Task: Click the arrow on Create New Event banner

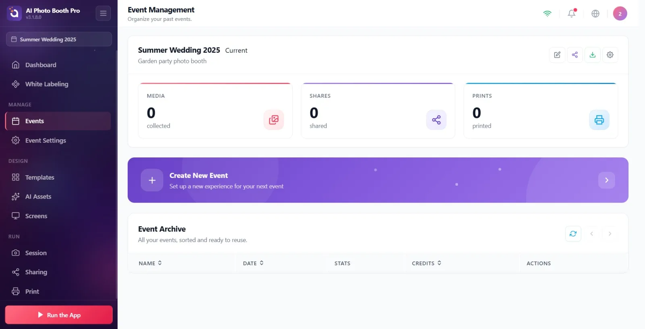Action: [607, 180]
